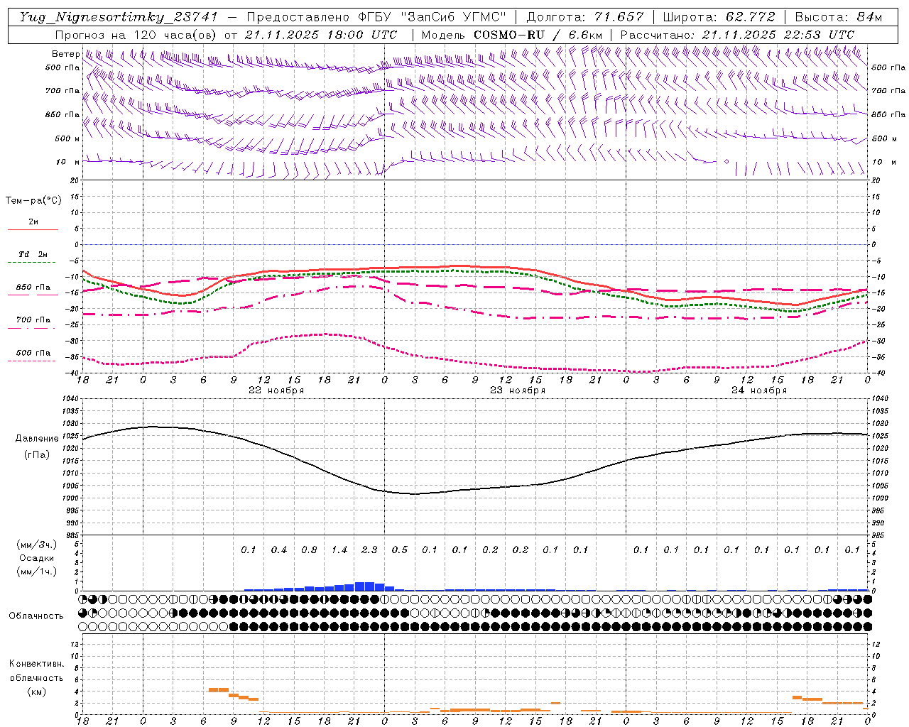
Task: Click the station height text Высота: 84м
Action: 838,17
